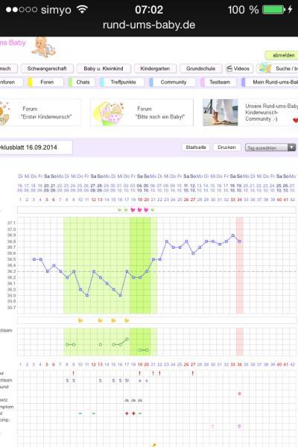Tap the red heart beside Kinderwunsch-Community
This screenshot has height=447, width=298.
296,120
